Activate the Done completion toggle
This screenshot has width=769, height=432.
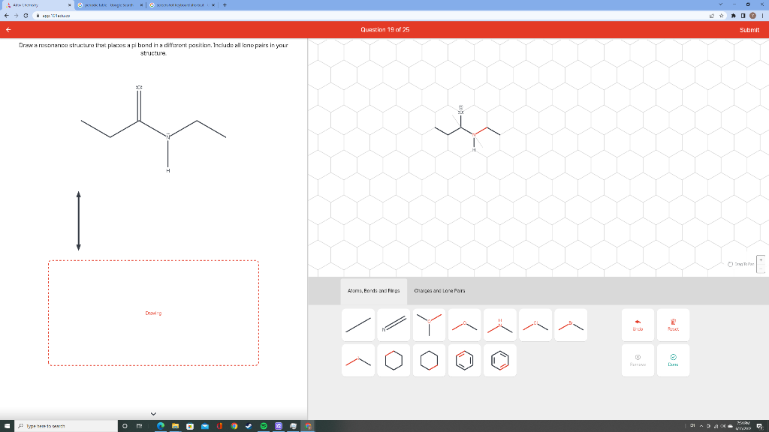(x=673, y=361)
